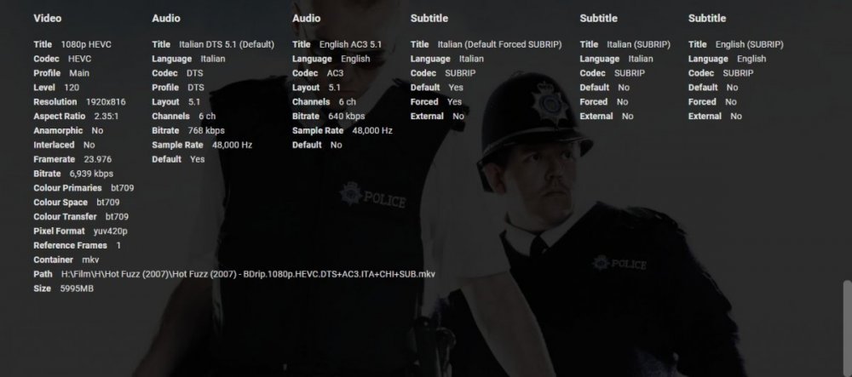Select subtitle title "English (SUBRIP)"
This screenshot has width=852, height=377.
(x=749, y=44)
